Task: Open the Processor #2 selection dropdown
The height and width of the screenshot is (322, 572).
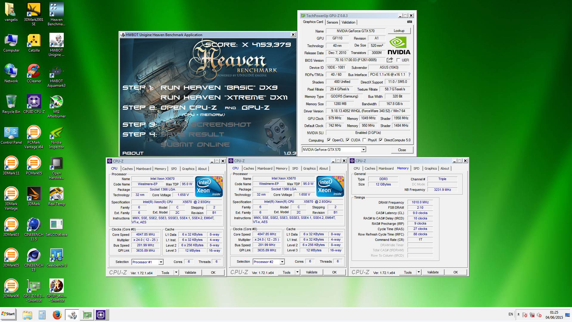Action: coord(282,262)
